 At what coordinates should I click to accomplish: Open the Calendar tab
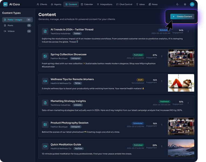tap(87, 4)
